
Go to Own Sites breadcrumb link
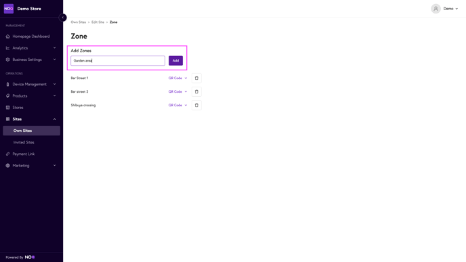click(78, 22)
